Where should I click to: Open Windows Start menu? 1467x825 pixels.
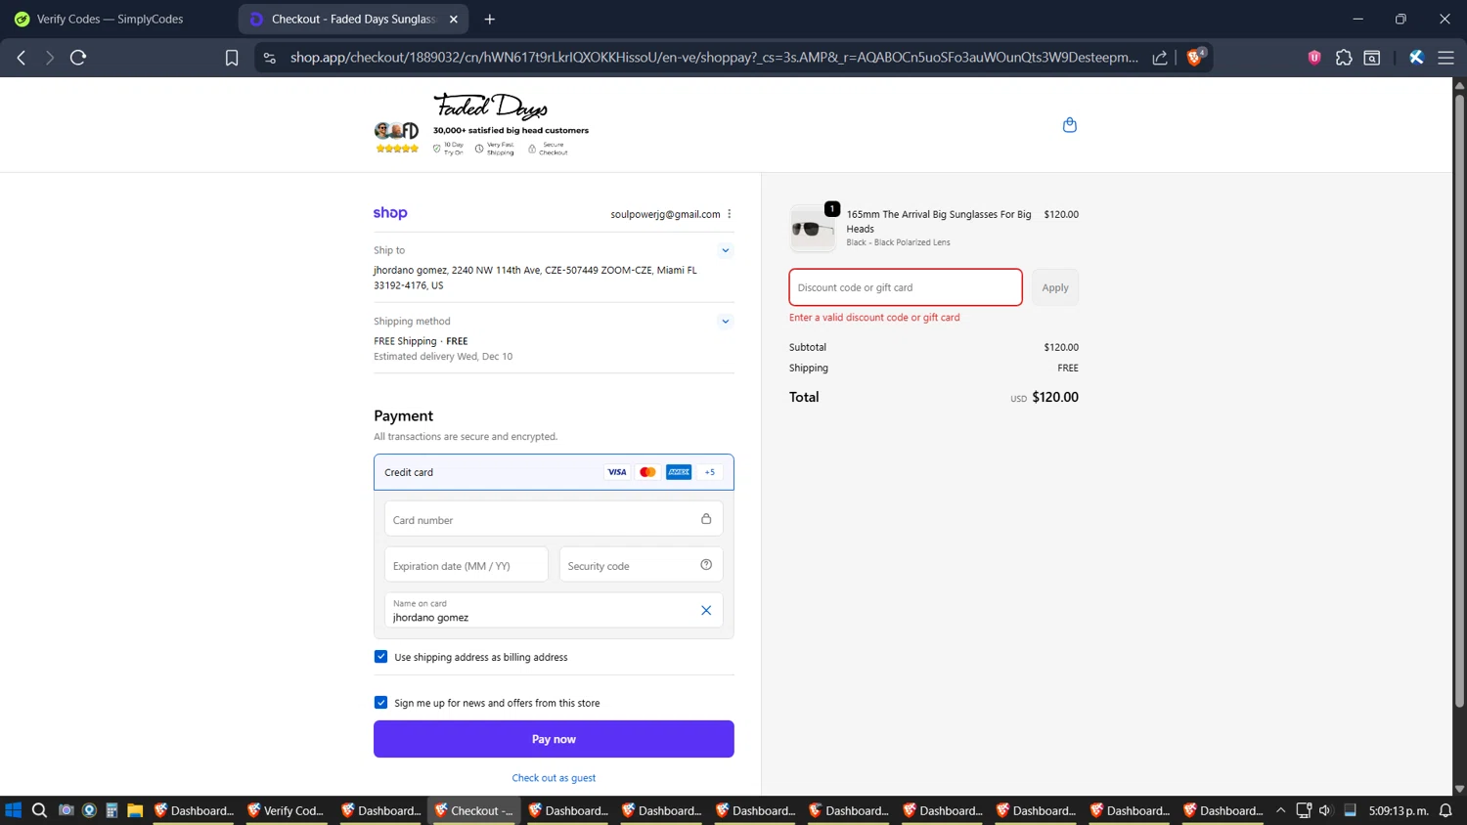[14, 810]
